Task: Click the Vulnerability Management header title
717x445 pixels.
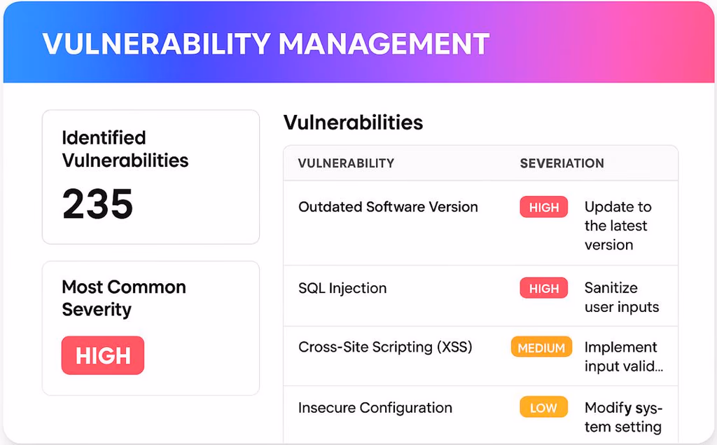Action: (x=265, y=45)
